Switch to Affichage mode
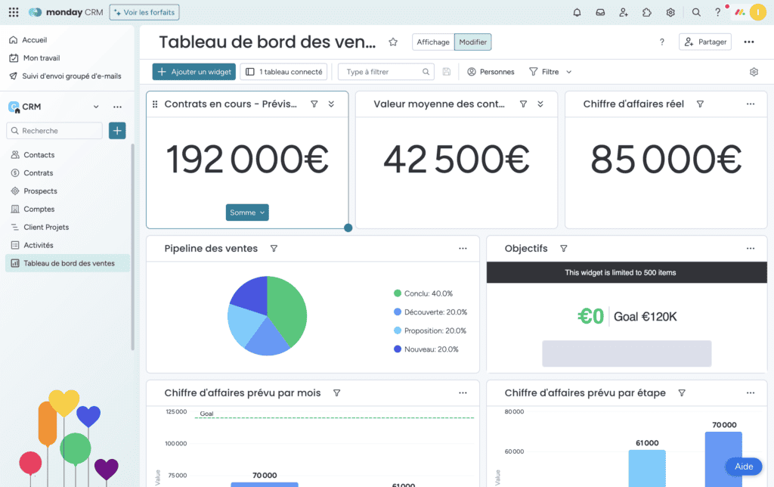The width and height of the screenshot is (774, 487). coord(432,42)
